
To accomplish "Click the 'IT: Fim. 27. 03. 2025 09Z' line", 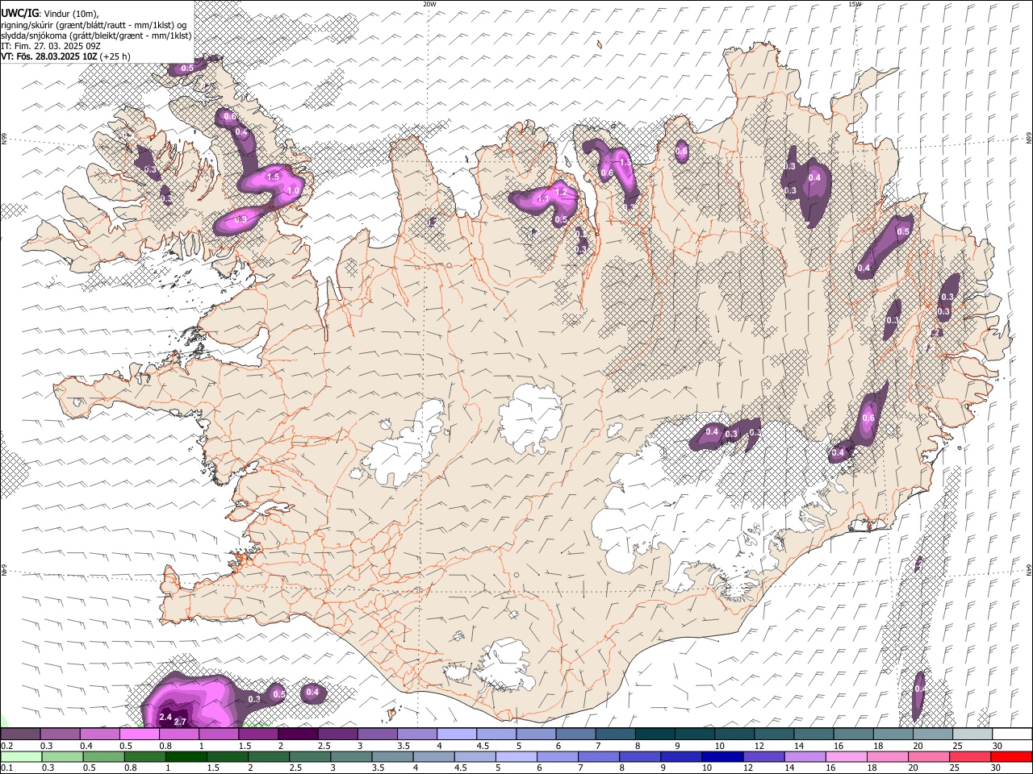I will click(51, 46).
